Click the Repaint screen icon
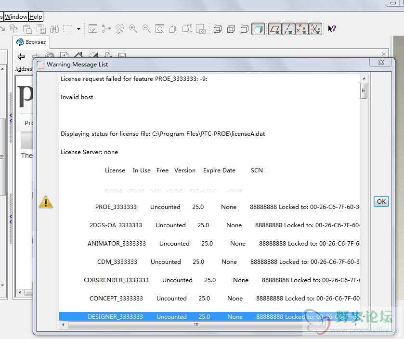 click(x=93, y=29)
